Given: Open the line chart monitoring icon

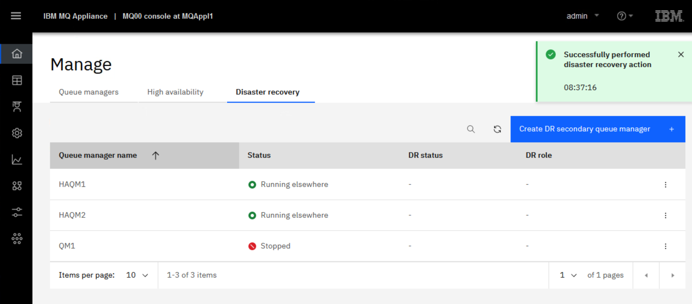Looking at the screenshot, I should (17, 159).
